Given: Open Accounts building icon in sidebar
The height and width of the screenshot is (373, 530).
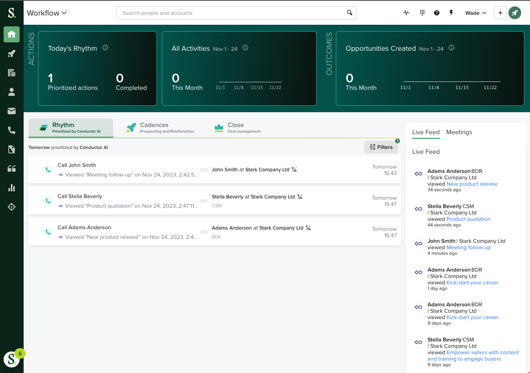Looking at the screenshot, I should (x=12, y=73).
